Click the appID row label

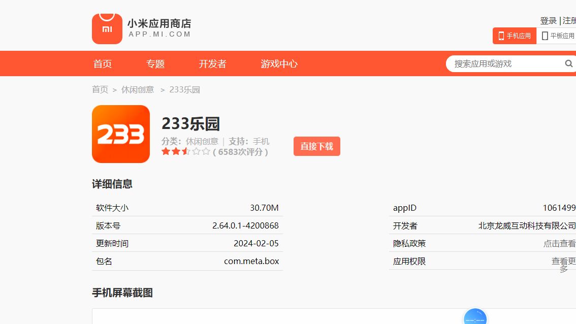pos(405,208)
